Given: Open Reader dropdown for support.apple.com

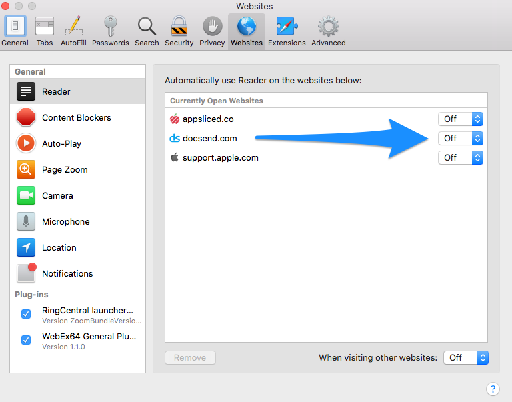Looking at the screenshot, I should pyautogui.click(x=461, y=158).
